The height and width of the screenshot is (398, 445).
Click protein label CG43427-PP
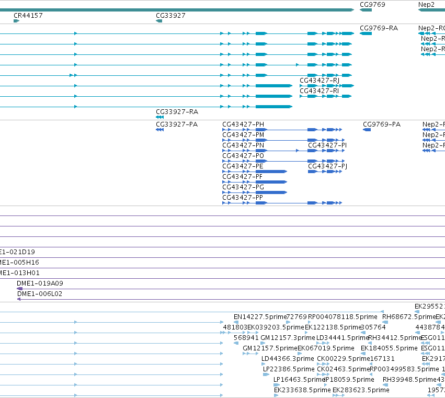pyautogui.click(x=243, y=198)
